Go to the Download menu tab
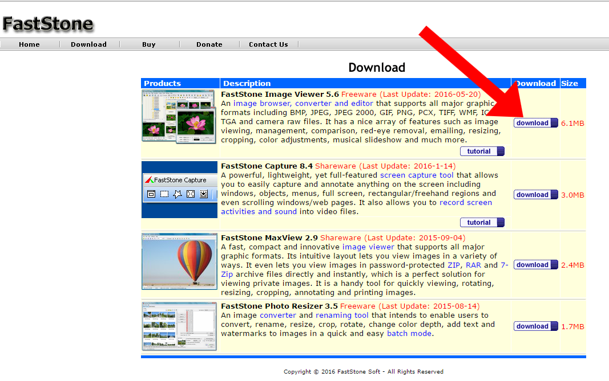This screenshot has width=609, height=381. (88, 44)
